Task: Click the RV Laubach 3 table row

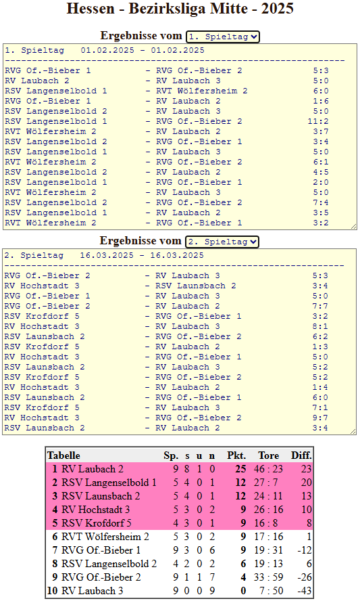Action: [x=180, y=591]
